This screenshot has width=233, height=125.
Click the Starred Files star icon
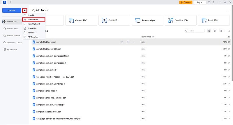(5, 28)
